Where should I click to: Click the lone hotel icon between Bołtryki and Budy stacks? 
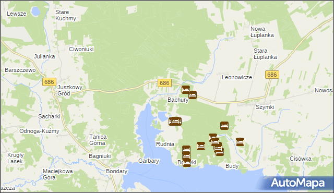click(x=200, y=146)
